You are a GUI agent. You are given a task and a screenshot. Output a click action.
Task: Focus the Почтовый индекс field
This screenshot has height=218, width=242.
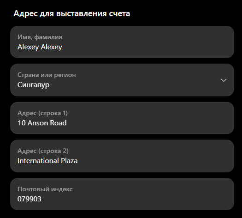[x=122, y=194]
